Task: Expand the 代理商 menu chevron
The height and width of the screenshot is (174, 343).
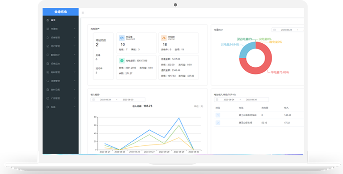Action: point(74,29)
